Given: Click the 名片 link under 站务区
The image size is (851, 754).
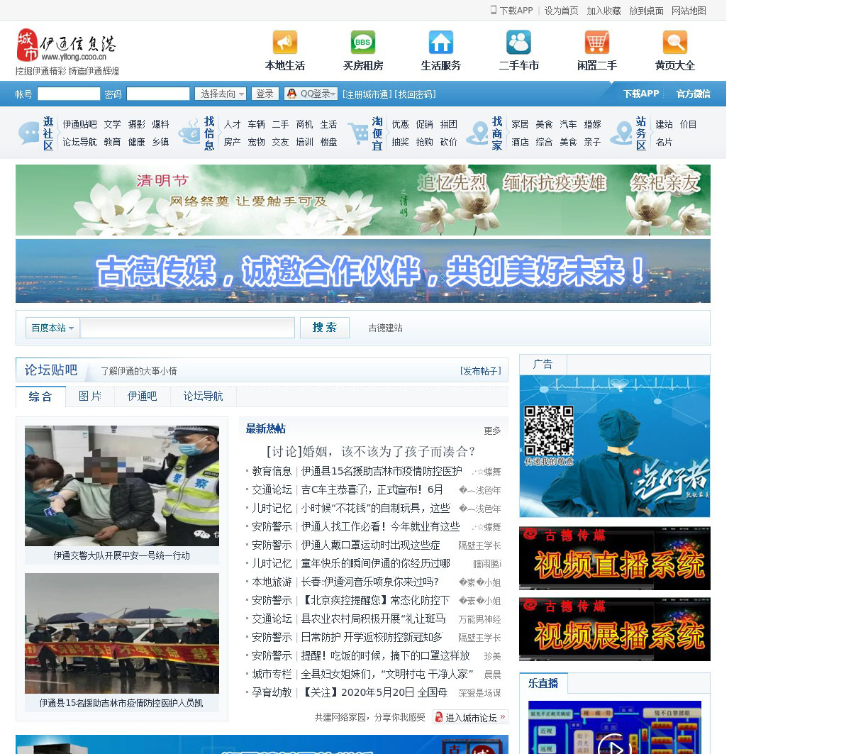Looking at the screenshot, I should tap(664, 142).
